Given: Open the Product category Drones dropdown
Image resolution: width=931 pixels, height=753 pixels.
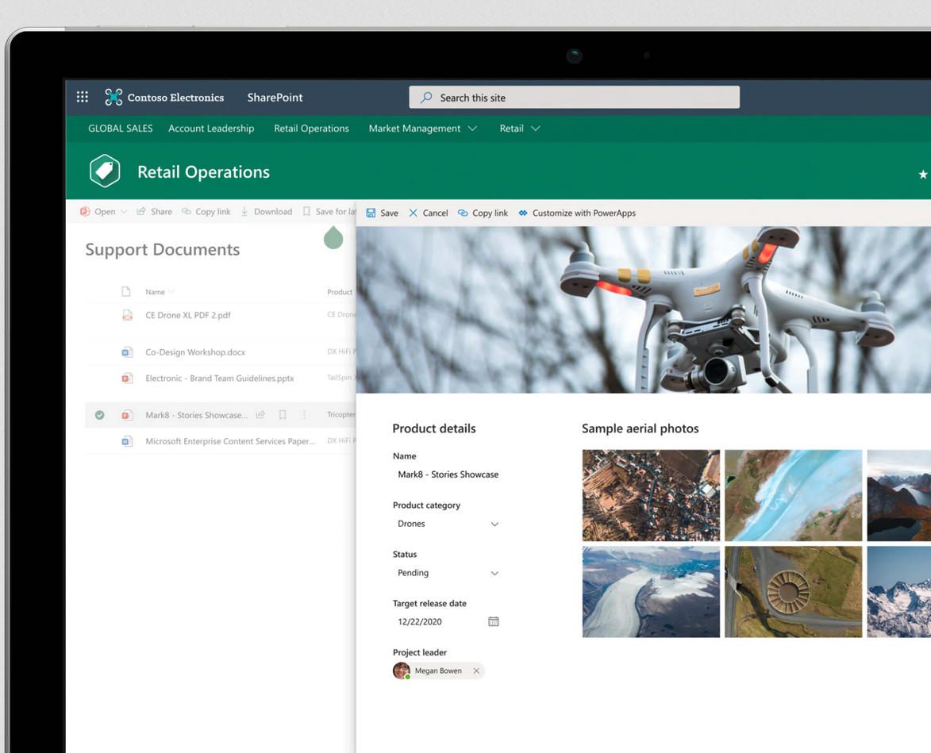Looking at the screenshot, I should click(495, 524).
